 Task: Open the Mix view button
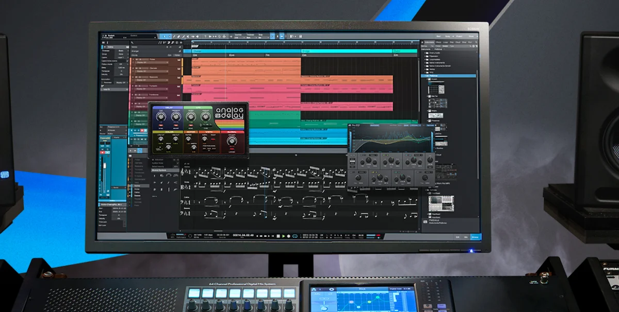pos(465,237)
